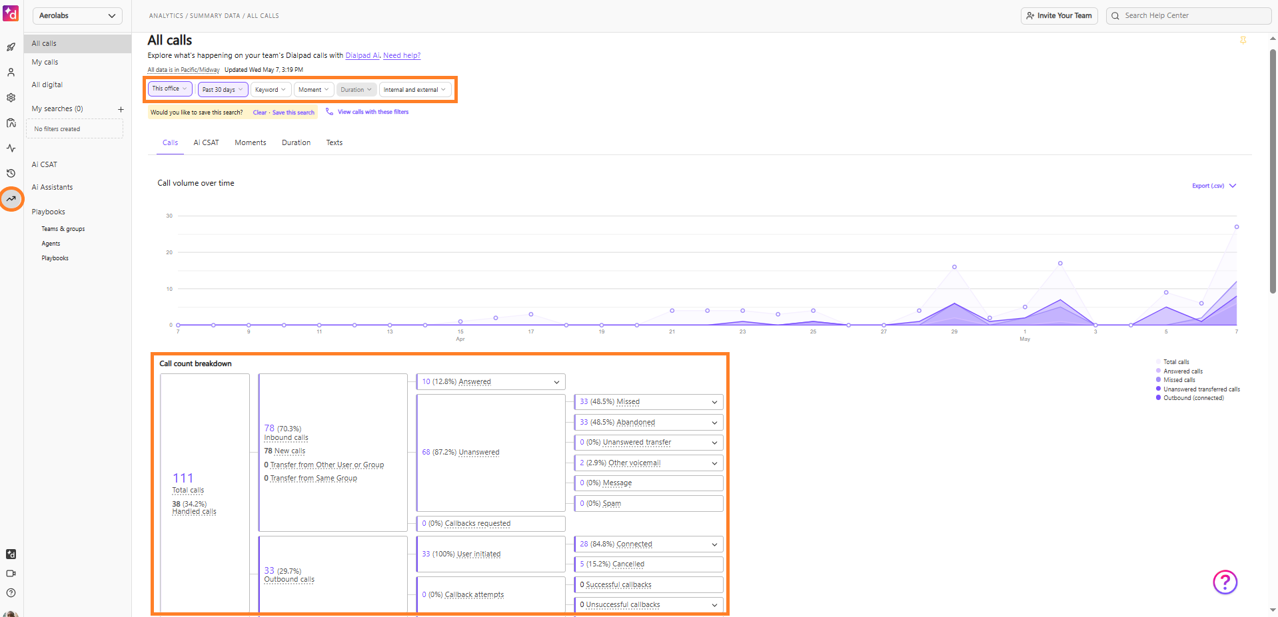Image resolution: width=1278 pixels, height=617 pixels.
Task: Click Clear to reset the search
Action: point(260,112)
